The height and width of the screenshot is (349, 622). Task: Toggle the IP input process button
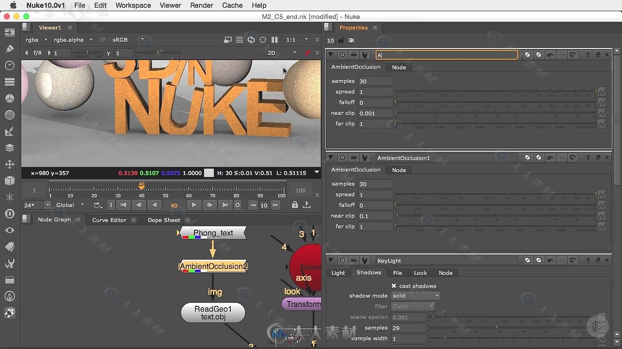103,40
